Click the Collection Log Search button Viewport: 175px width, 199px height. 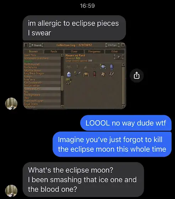[x=37, y=45]
